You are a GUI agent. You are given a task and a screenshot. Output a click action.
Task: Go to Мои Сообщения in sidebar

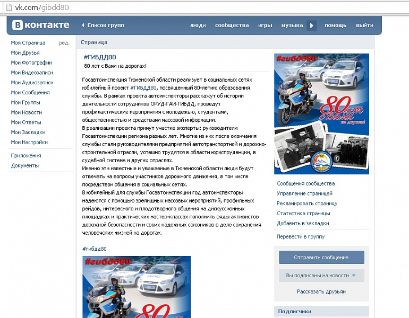tap(30, 92)
